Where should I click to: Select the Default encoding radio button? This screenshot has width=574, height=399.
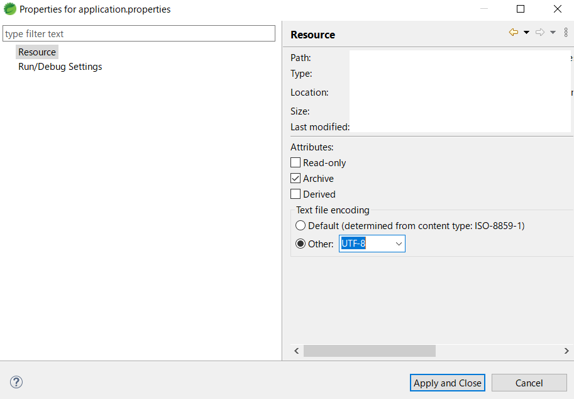[301, 225]
